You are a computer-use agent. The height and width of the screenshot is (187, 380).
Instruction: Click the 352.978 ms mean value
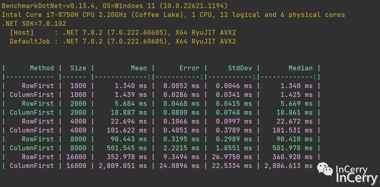[127, 157]
